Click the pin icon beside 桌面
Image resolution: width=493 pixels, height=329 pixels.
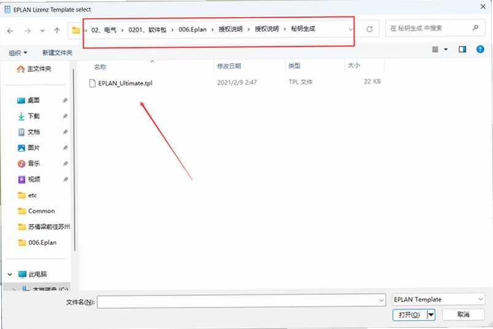tap(65, 100)
